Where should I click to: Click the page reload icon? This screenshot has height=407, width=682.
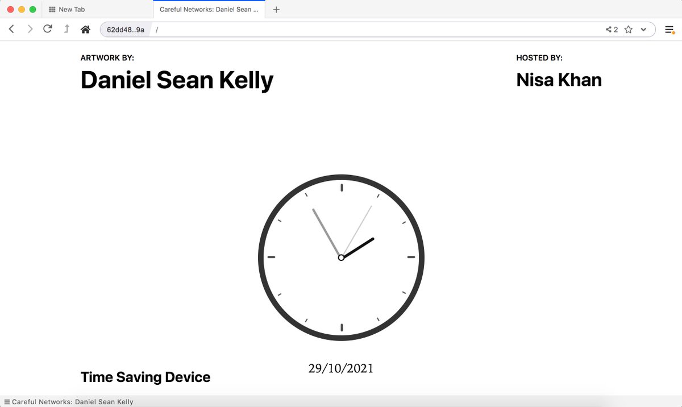point(48,28)
